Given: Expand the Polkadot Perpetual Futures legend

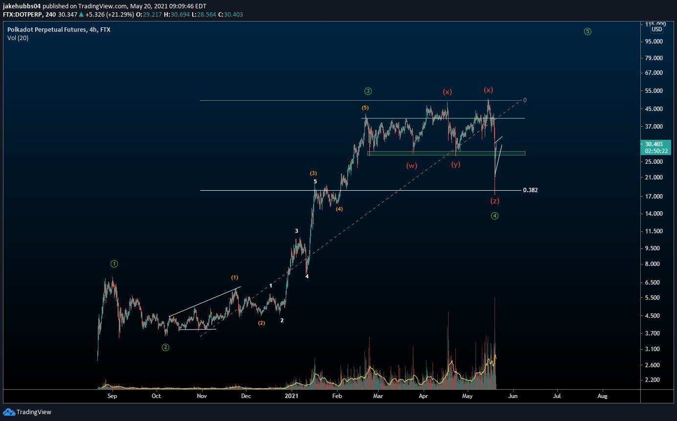Looking at the screenshot, I should pos(59,29).
